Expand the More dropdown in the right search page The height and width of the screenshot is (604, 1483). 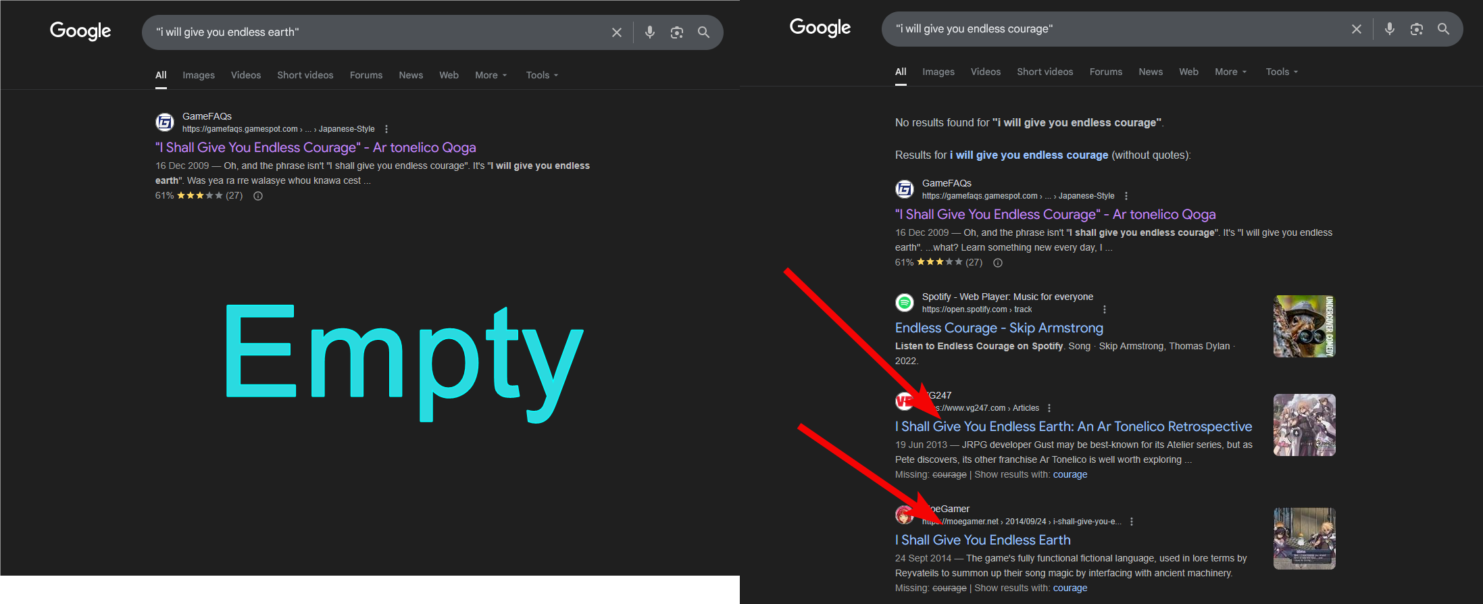click(1231, 72)
